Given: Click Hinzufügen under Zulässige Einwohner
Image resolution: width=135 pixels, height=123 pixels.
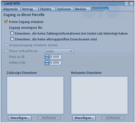Looking at the screenshot, I should click(x=20, y=118).
